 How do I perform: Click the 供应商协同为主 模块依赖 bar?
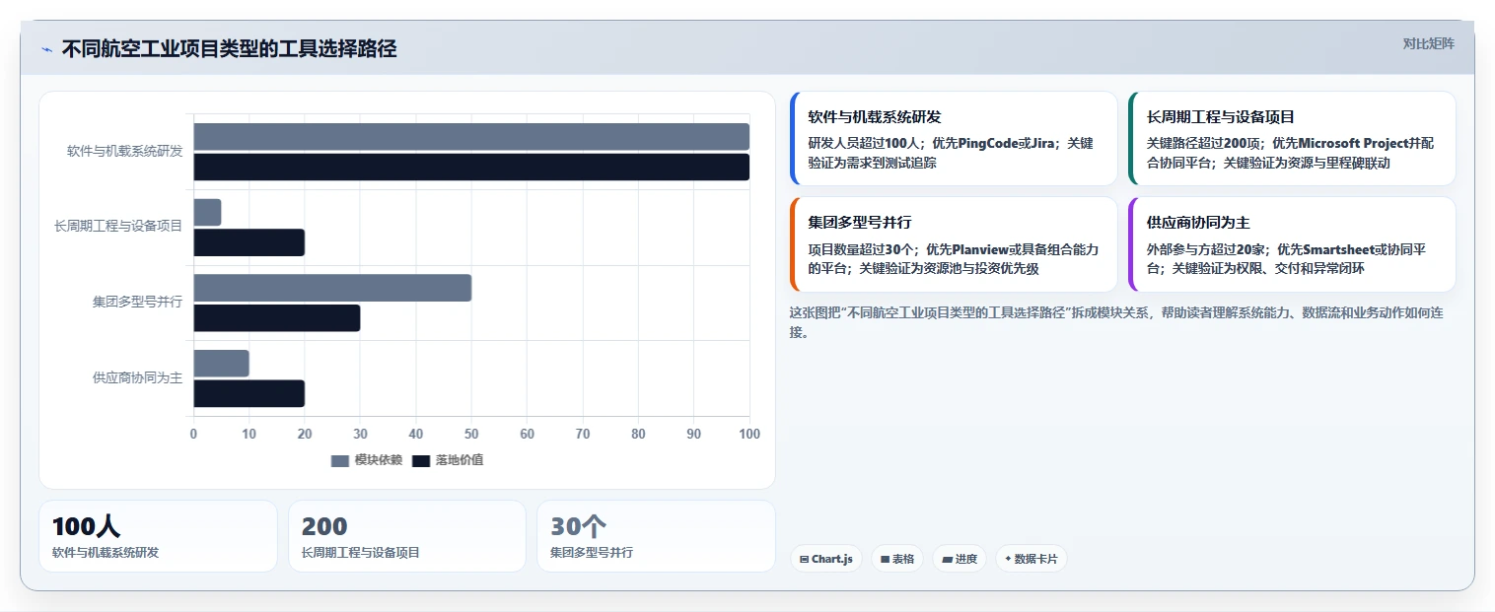(x=221, y=364)
